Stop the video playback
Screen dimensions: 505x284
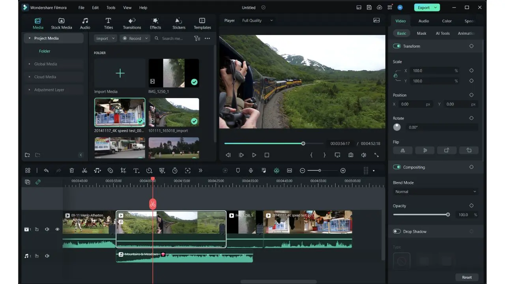coord(267,155)
